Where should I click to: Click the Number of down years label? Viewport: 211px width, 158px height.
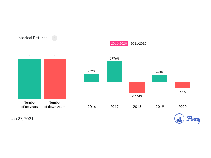coord(55,105)
